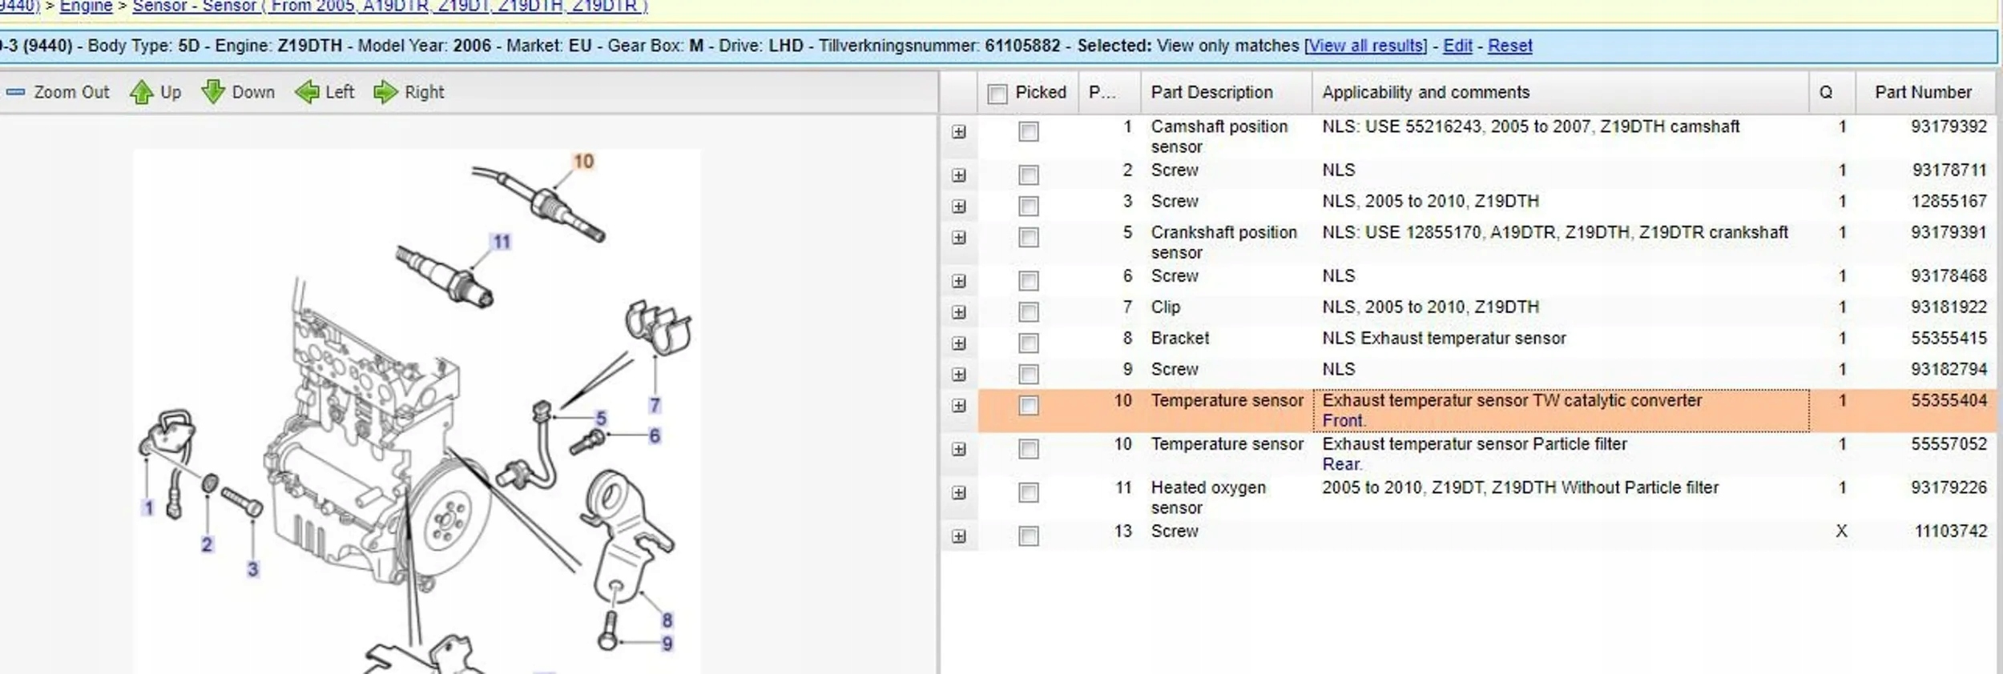Expand the Screw 11103742 row
Screen dimensions: 2003x674
click(959, 536)
